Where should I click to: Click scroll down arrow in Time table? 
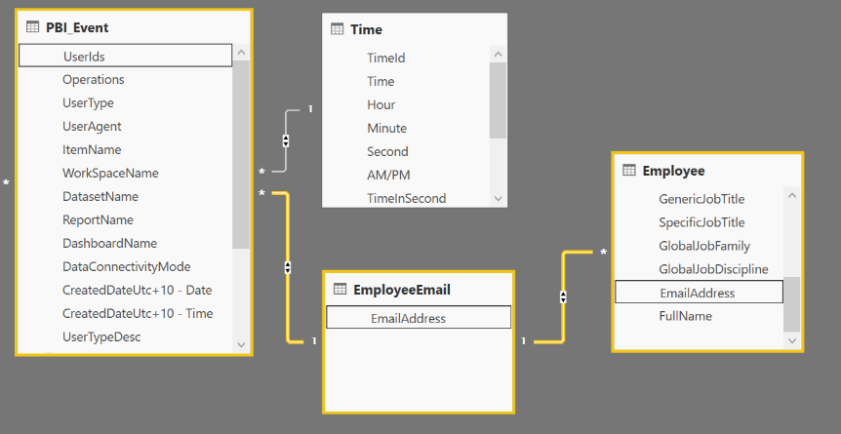498,199
